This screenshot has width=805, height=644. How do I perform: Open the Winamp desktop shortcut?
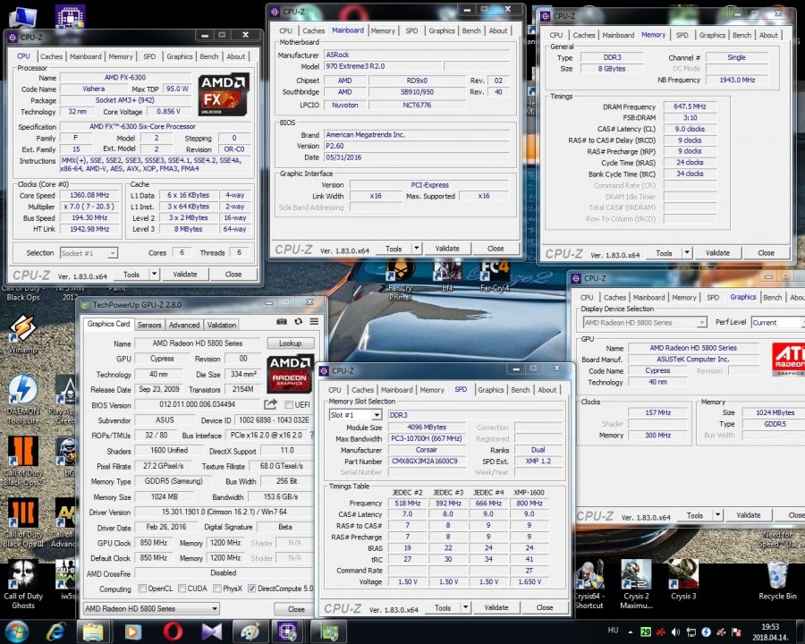coord(23,333)
